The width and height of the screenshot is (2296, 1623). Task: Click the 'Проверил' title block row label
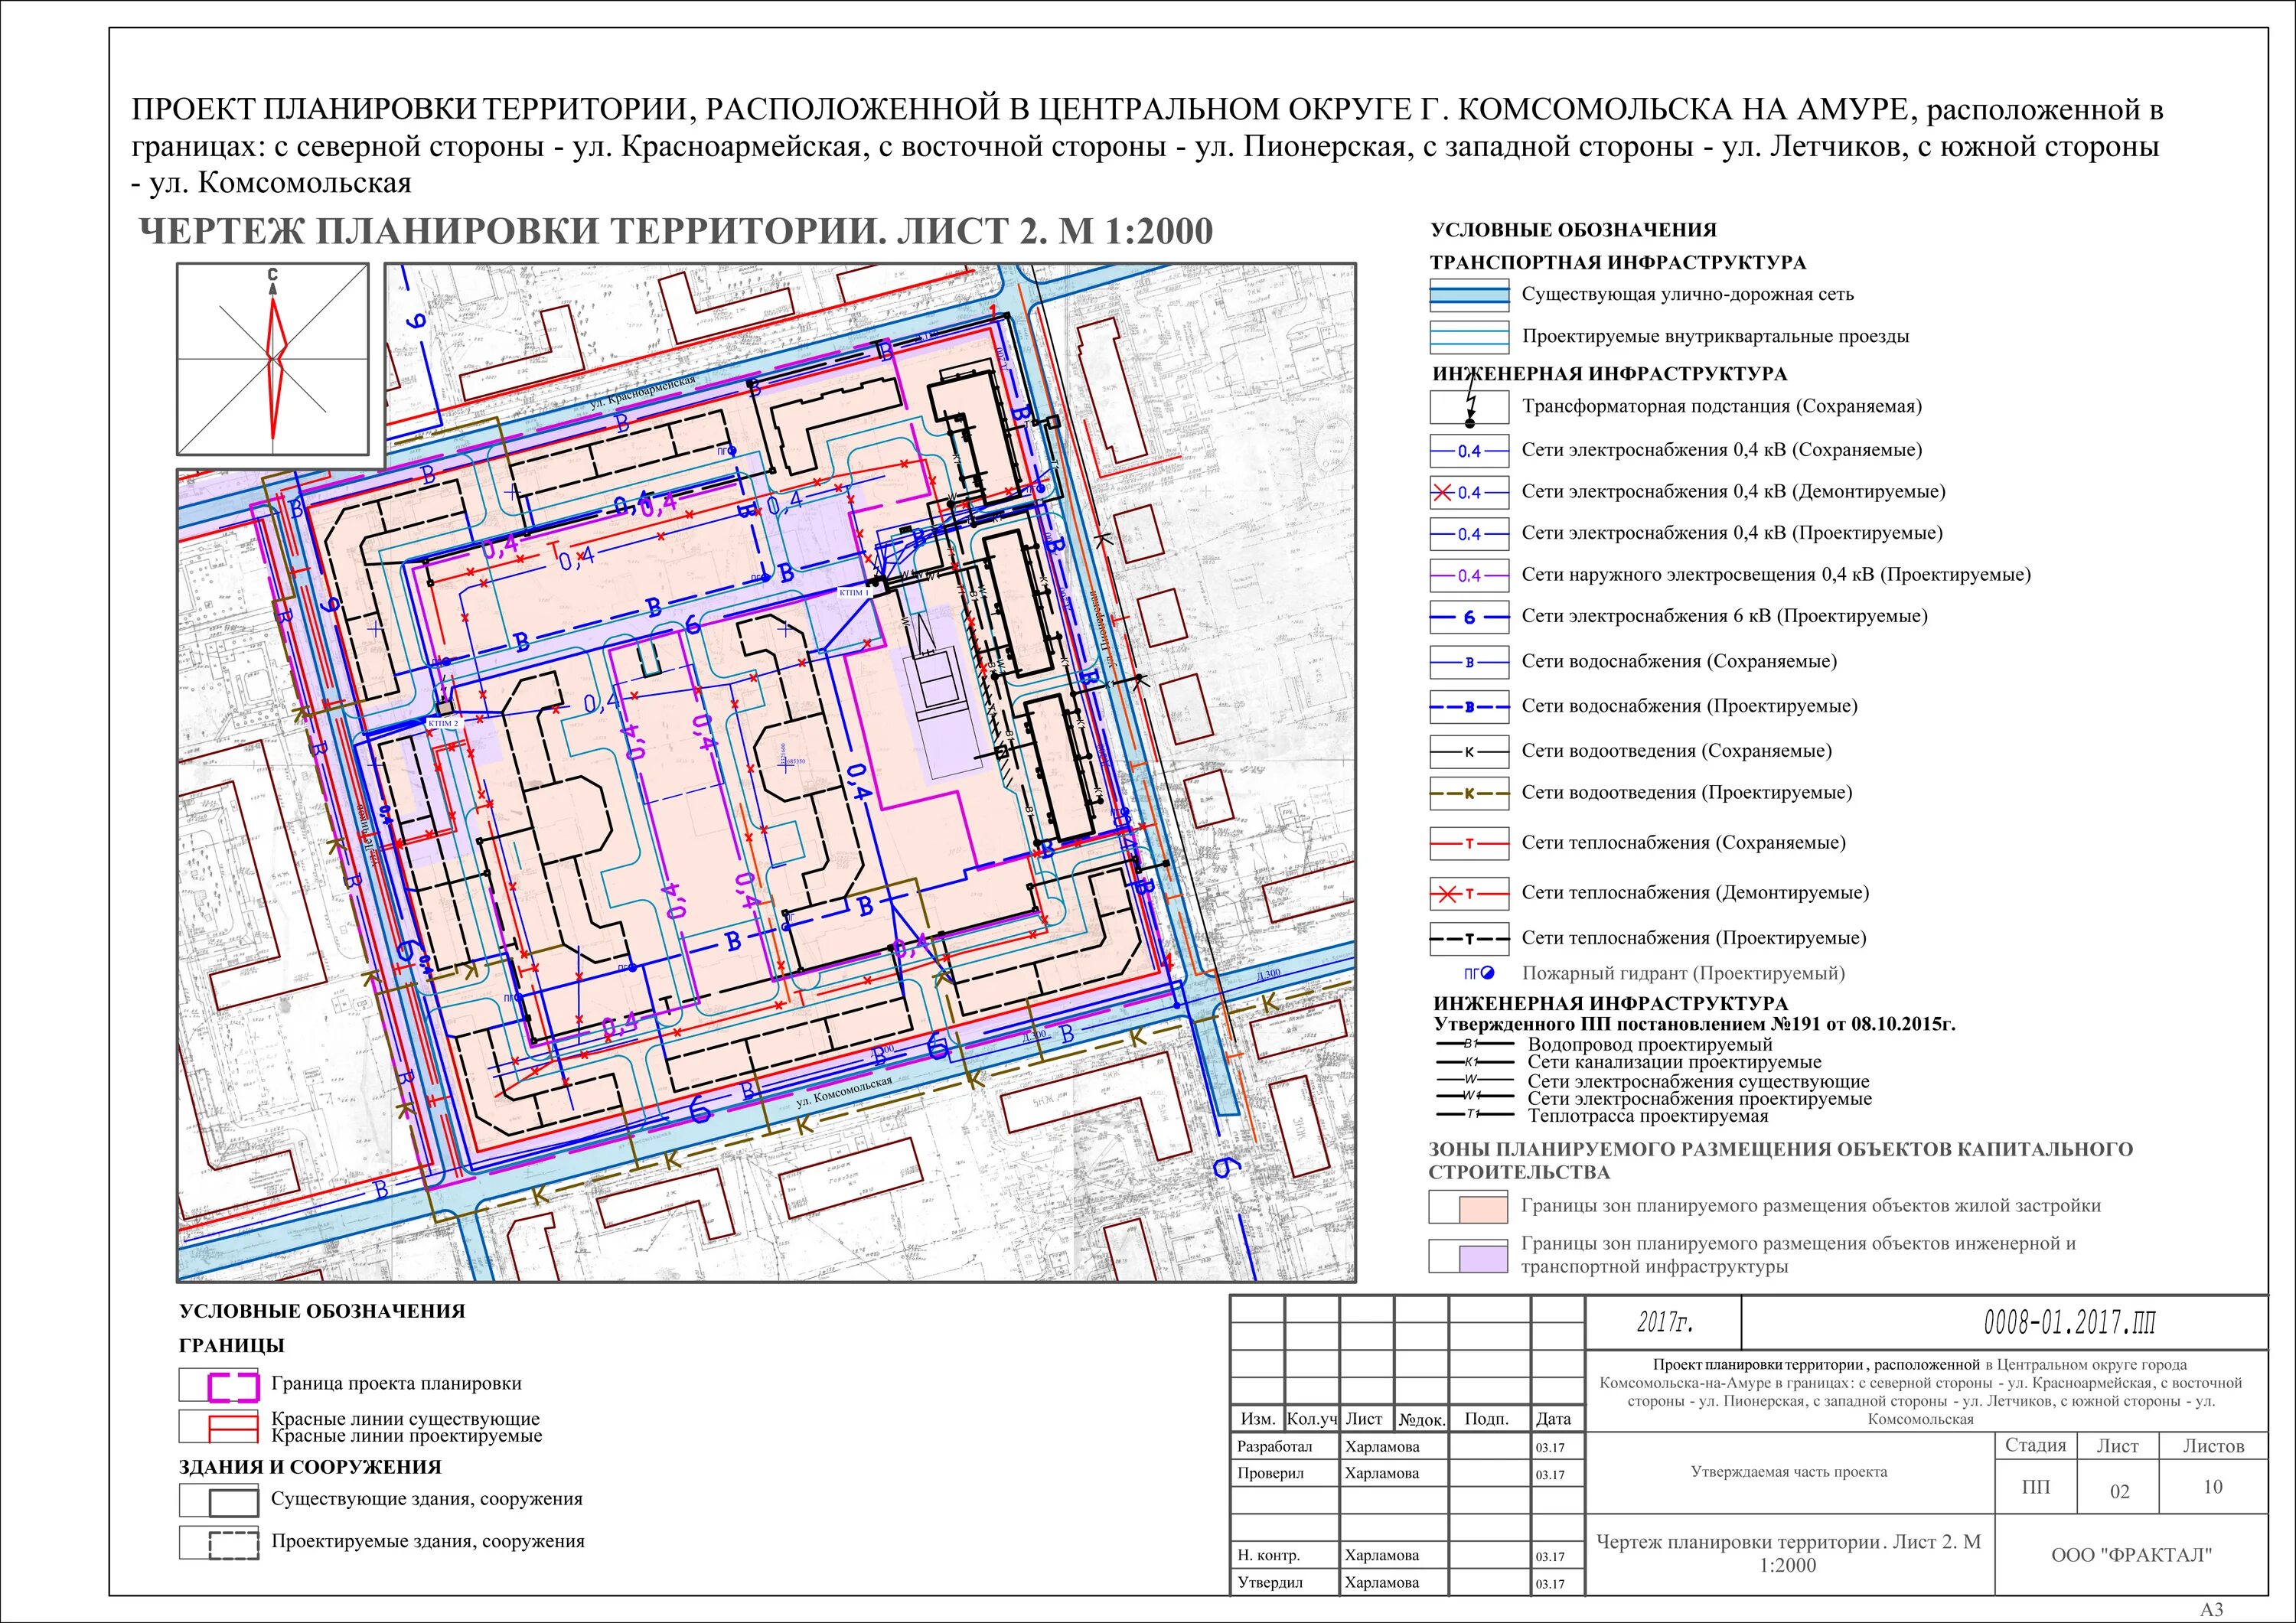1270,1473
